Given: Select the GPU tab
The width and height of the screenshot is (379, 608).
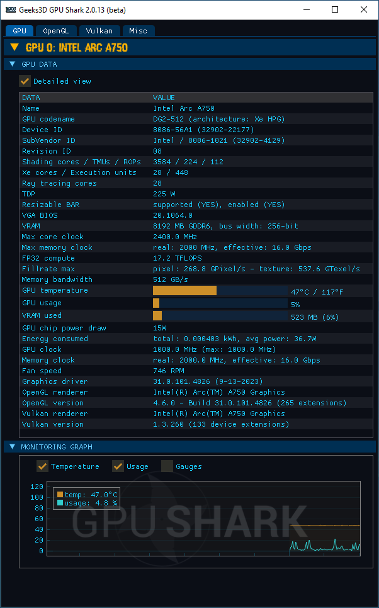Looking at the screenshot, I should pyautogui.click(x=20, y=31).
